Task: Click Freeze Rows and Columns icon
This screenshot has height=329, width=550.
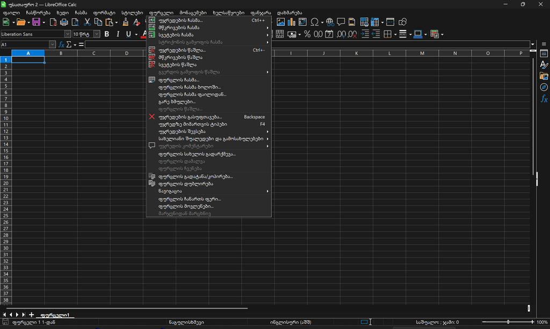Action: [x=375, y=22]
